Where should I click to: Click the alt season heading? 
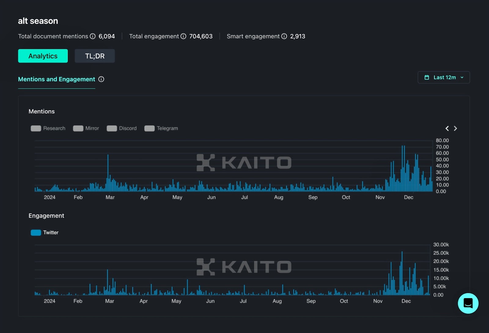[x=38, y=21]
